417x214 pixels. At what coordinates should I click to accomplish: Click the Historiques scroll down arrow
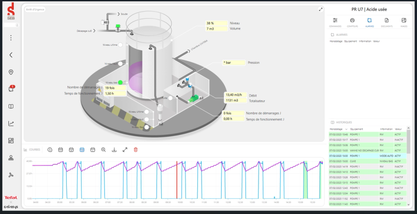409,204
